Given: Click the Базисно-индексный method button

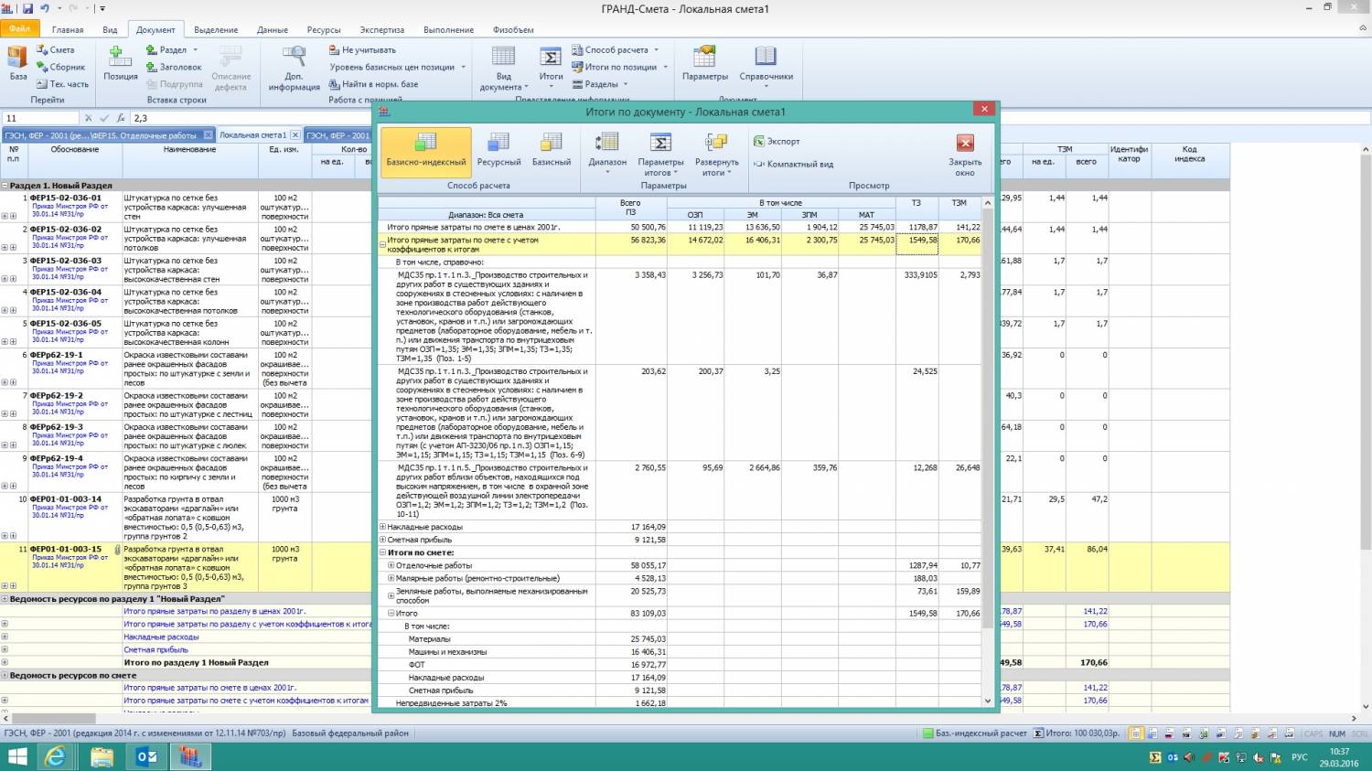Looking at the screenshot, I should (425, 151).
